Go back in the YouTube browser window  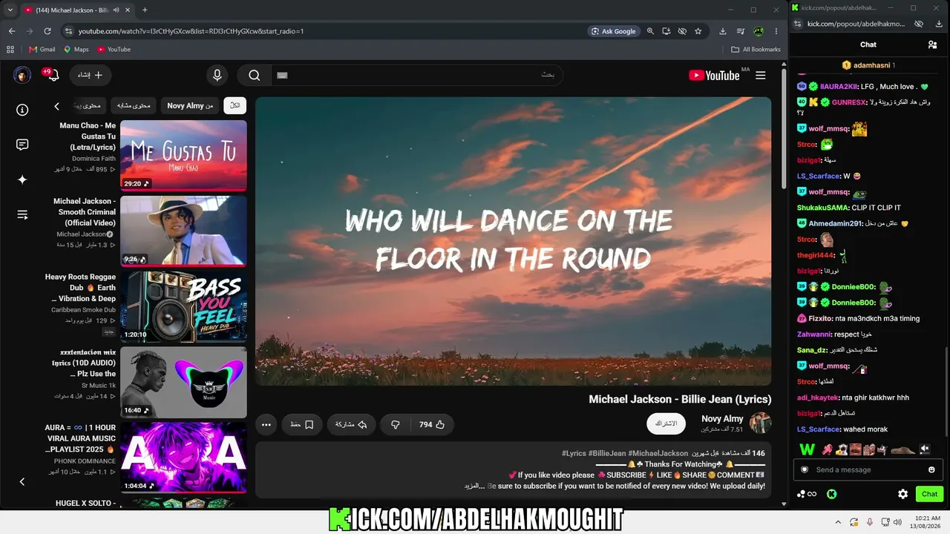[12, 31]
